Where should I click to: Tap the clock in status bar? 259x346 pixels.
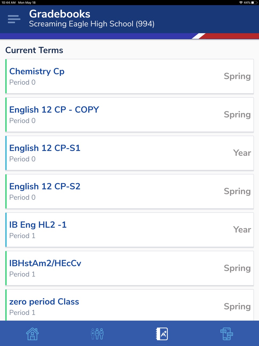coord(9,2)
